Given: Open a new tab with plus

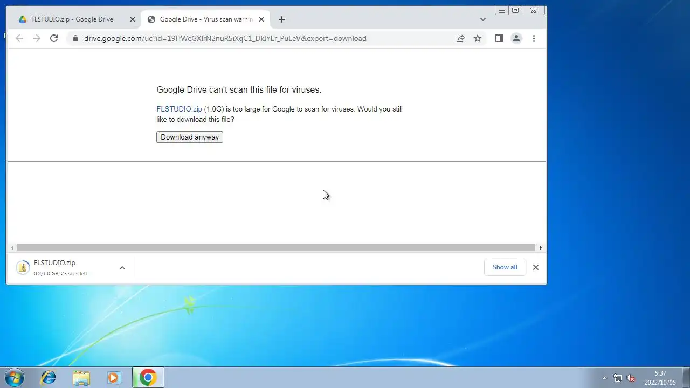Looking at the screenshot, I should pos(282,19).
